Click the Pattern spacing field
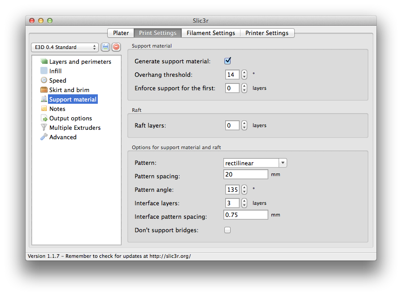This screenshot has width=402, height=296. [x=245, y=174]
